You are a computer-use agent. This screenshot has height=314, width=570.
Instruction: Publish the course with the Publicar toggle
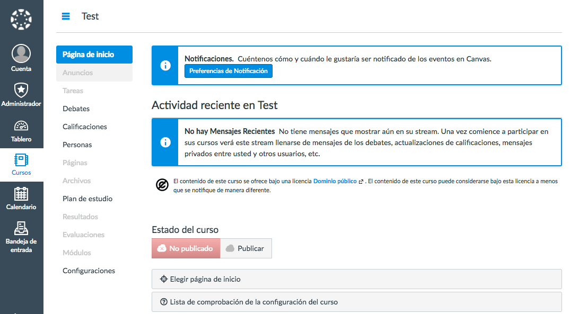coord(245,248)
